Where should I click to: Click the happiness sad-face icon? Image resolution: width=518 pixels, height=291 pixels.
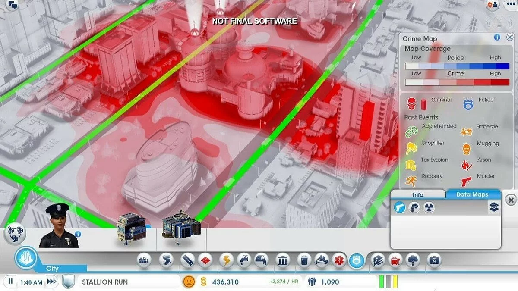[189, 282]
